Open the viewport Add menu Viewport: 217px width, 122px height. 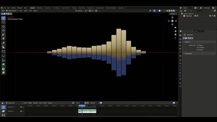[31, 11]
